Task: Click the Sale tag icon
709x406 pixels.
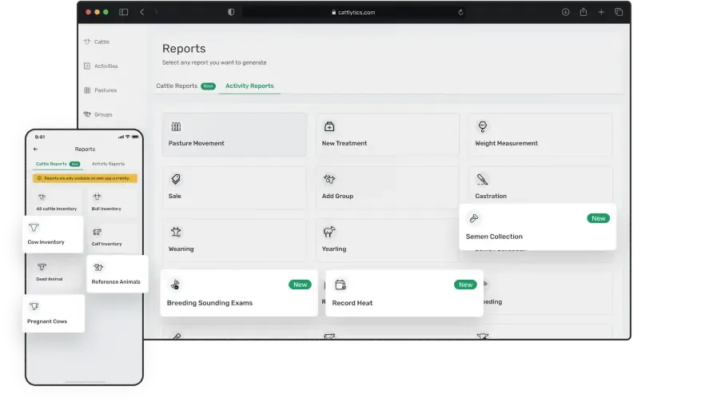Action: [x=176, y=179]
